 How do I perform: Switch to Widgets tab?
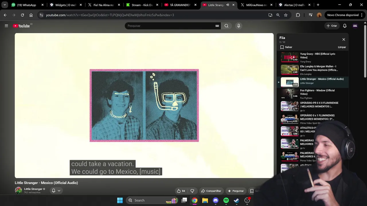click(66, 5)
